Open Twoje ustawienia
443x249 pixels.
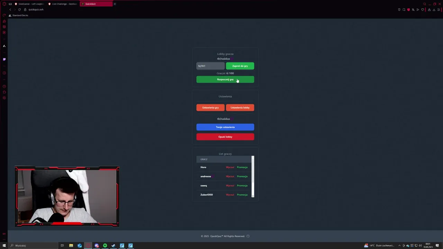click(225, 127)
